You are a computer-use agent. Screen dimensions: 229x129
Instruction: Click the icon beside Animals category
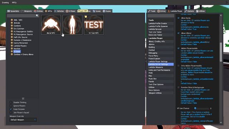[x=12, y=23]
